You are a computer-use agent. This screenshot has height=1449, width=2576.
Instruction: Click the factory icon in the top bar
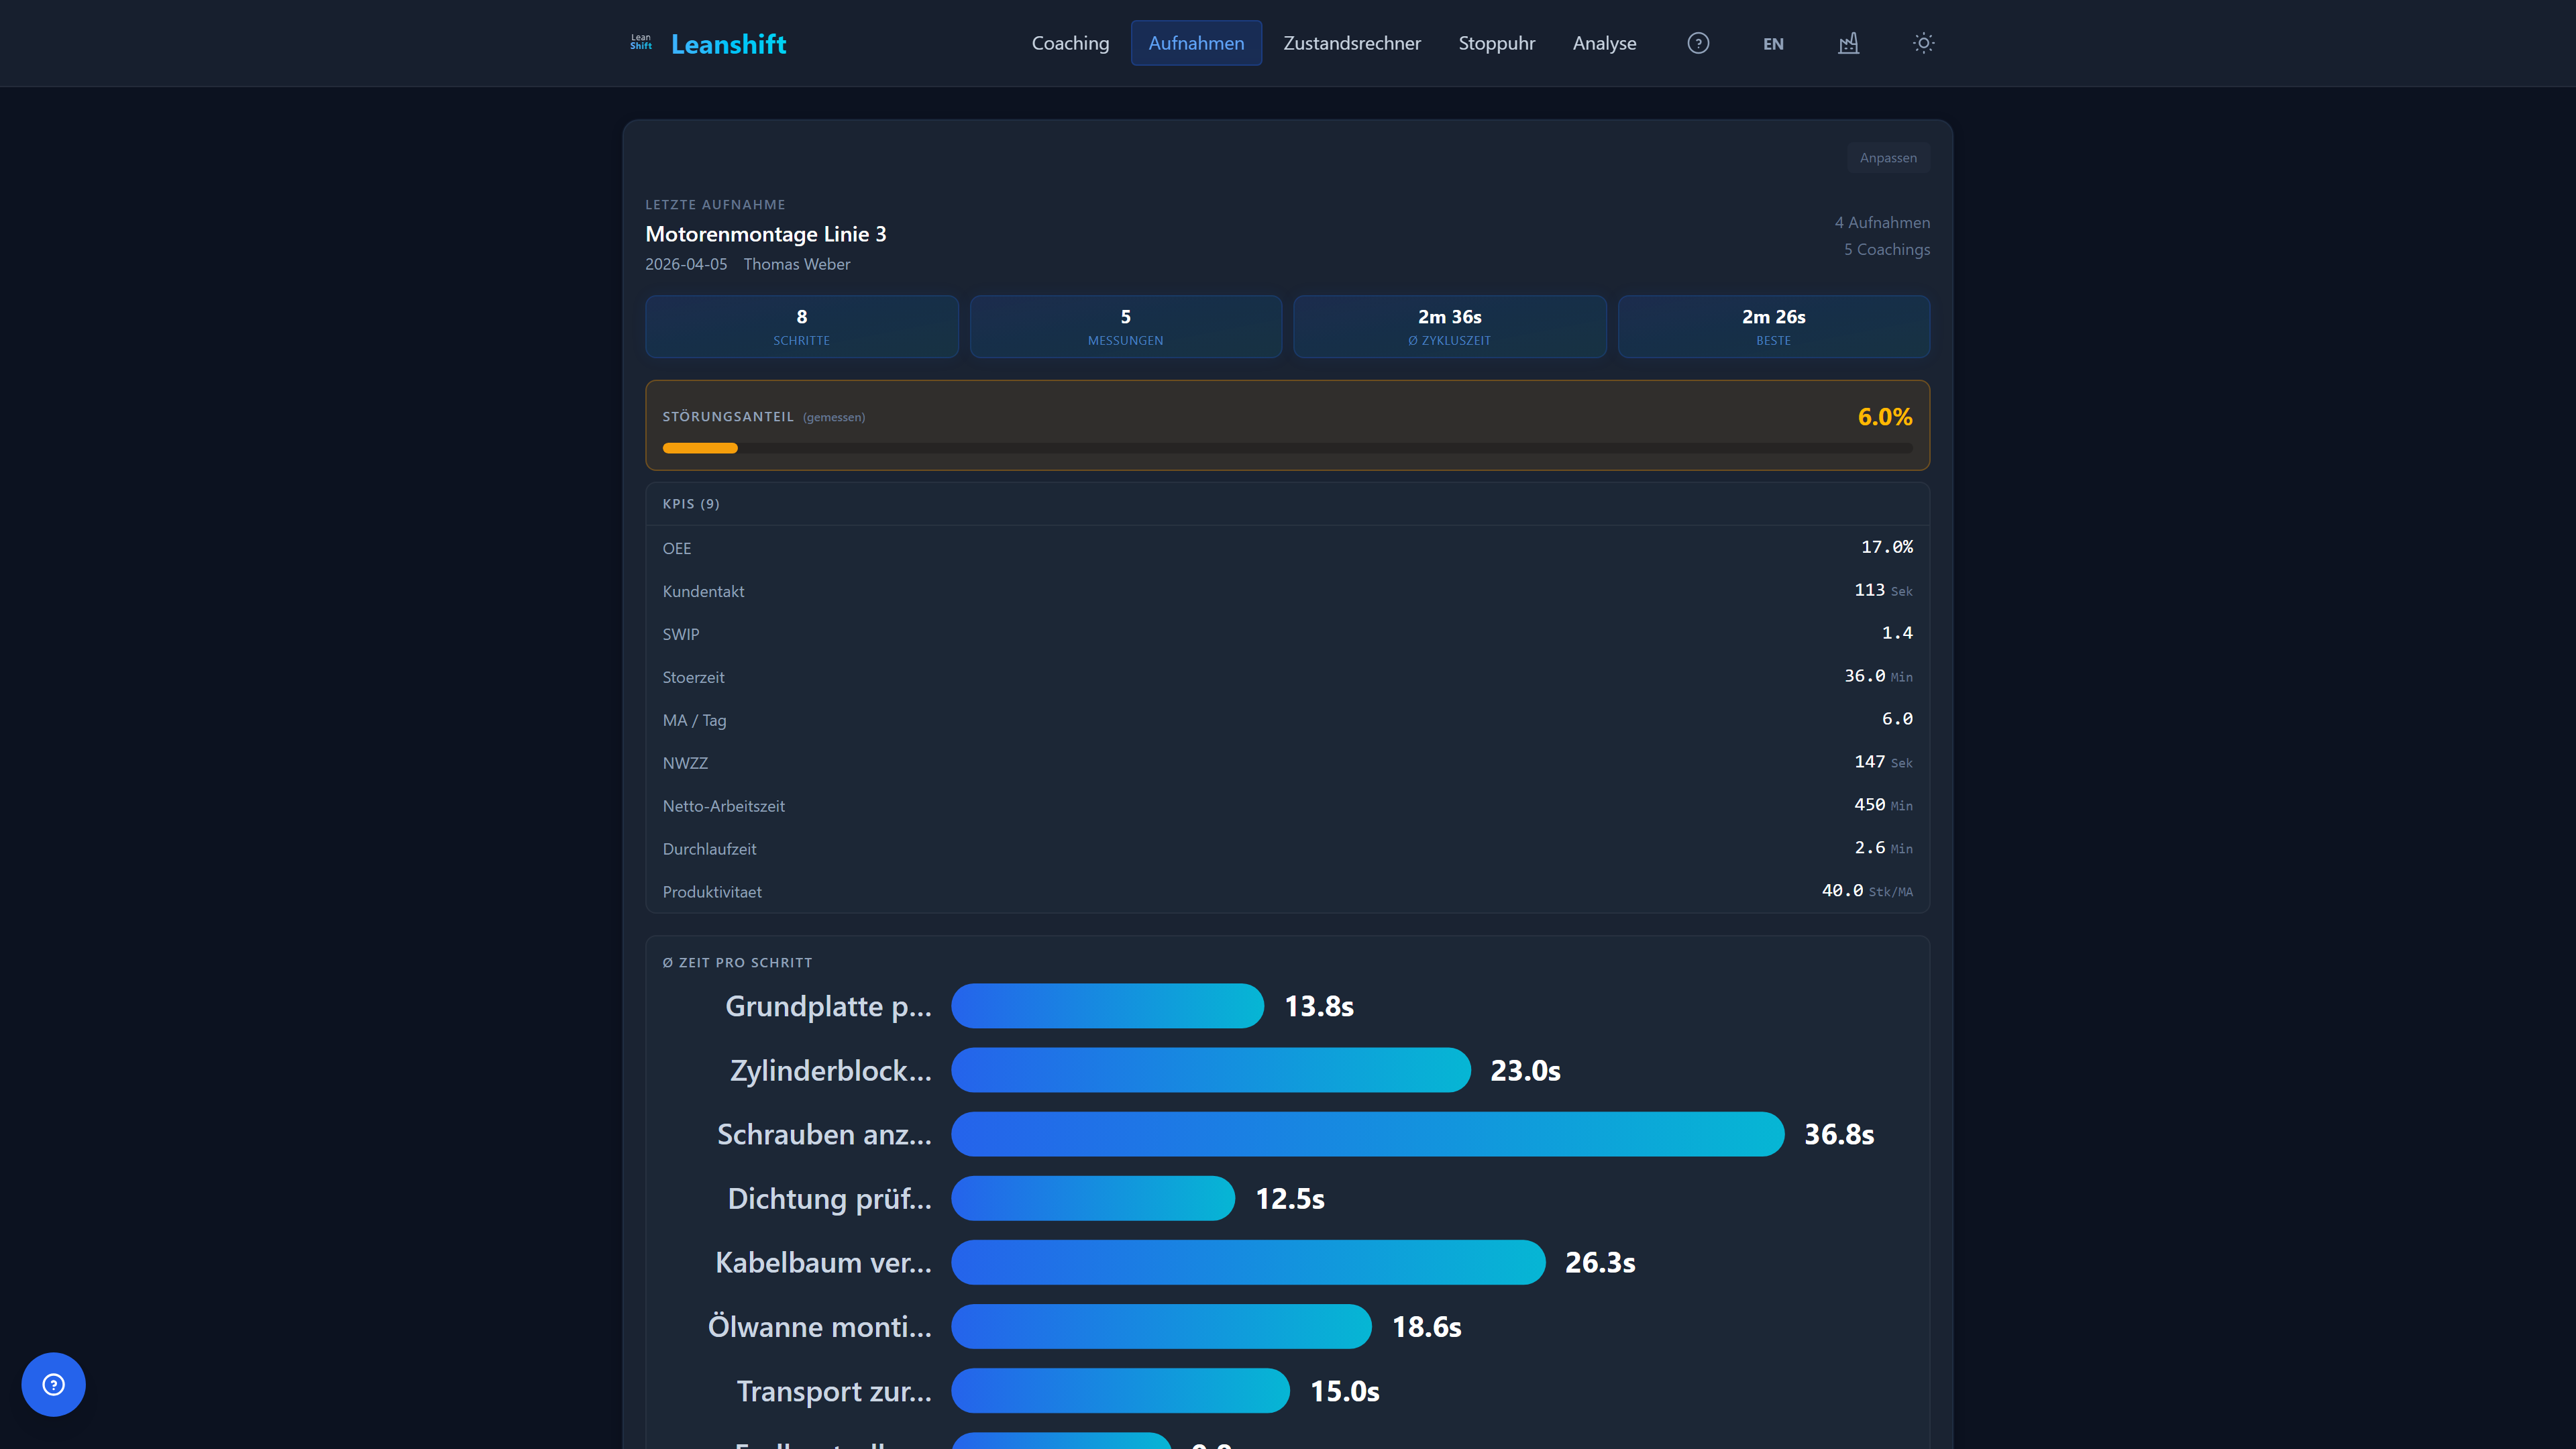pos(1848,43)
